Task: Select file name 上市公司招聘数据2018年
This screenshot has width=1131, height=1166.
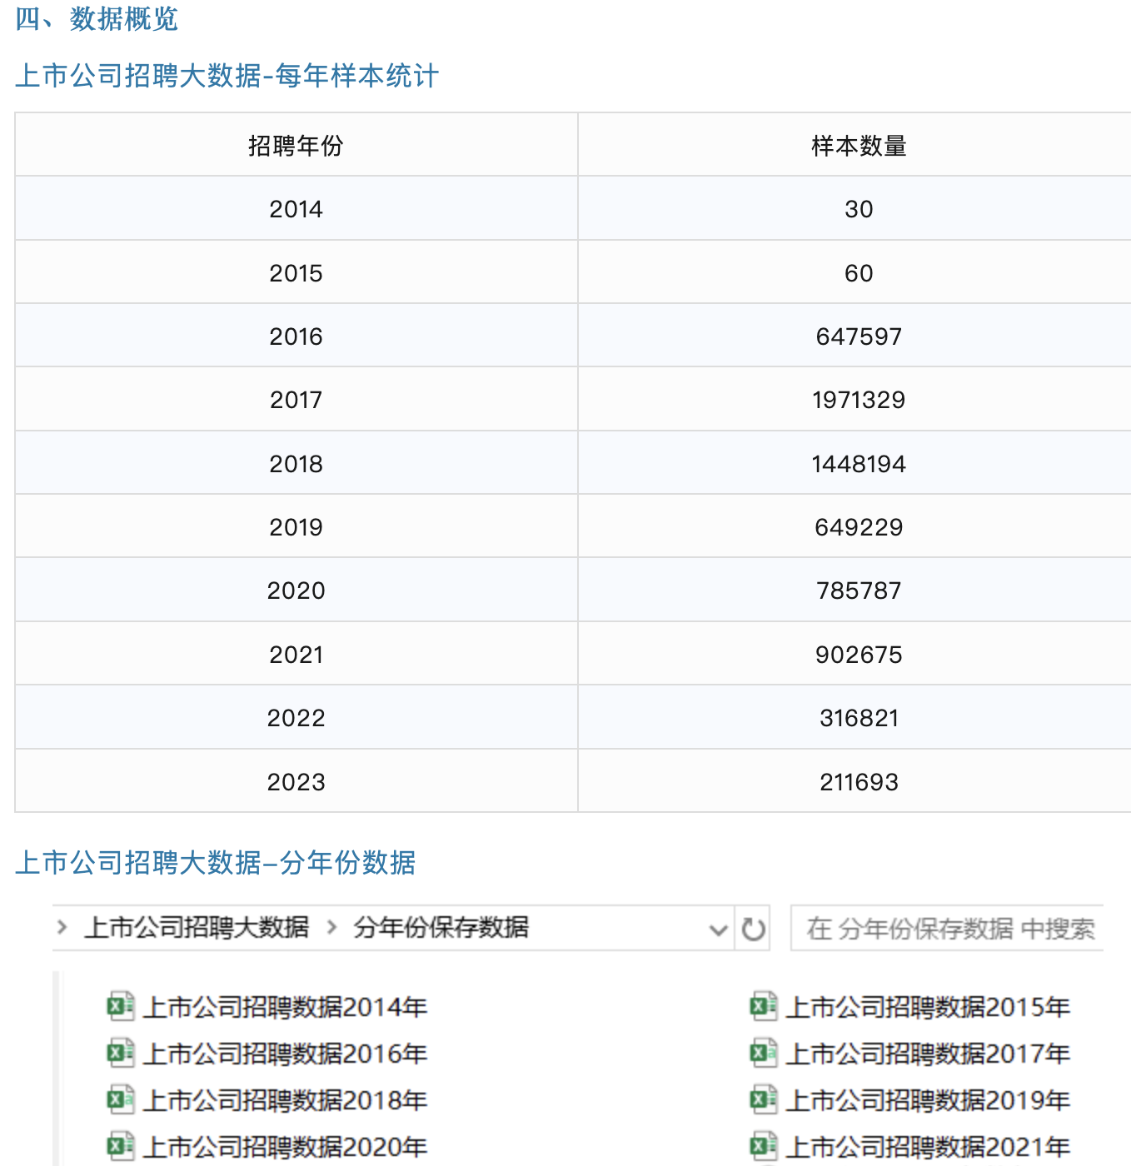Action: pos(285,1100)
